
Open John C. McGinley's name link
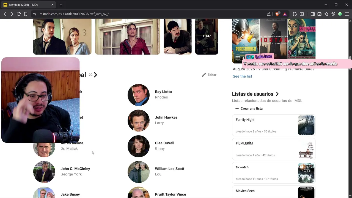[x=75, y=169]
